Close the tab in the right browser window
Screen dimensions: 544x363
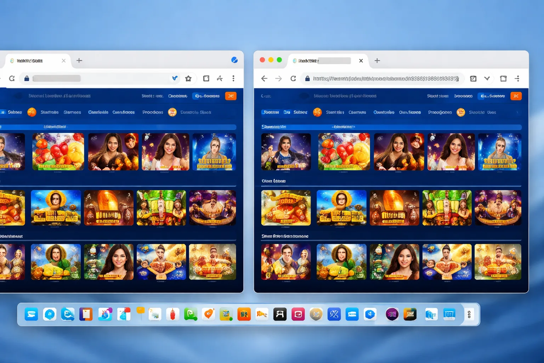click(361, 61)
